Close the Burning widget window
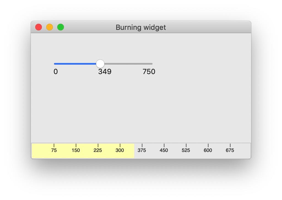This screenshot has width=282, height=200. 39,27
